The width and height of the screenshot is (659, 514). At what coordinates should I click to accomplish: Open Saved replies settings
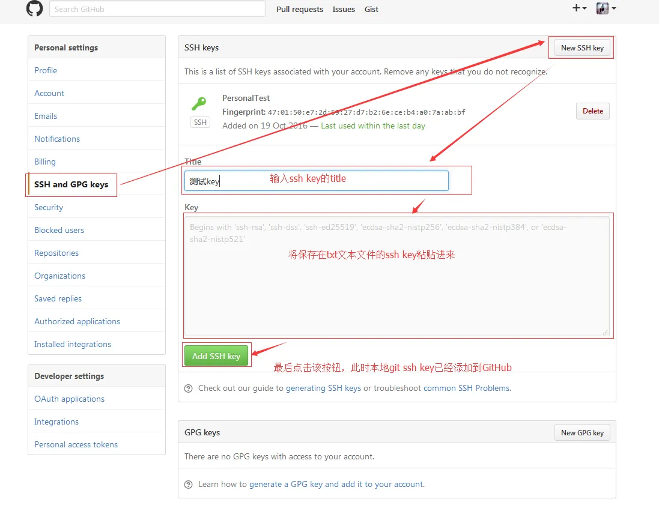pos(97,298)
